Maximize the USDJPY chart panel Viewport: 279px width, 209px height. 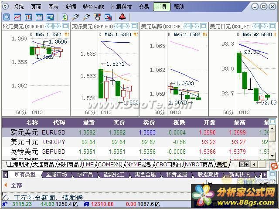[x=272, y=26]
